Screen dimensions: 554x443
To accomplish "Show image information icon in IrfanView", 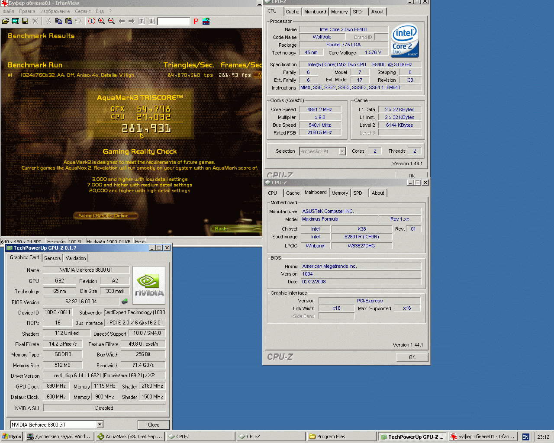I will point(92,21).
